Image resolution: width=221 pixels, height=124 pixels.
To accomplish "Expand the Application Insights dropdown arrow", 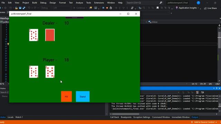I will pyautogui.click(x=198, y=8).
